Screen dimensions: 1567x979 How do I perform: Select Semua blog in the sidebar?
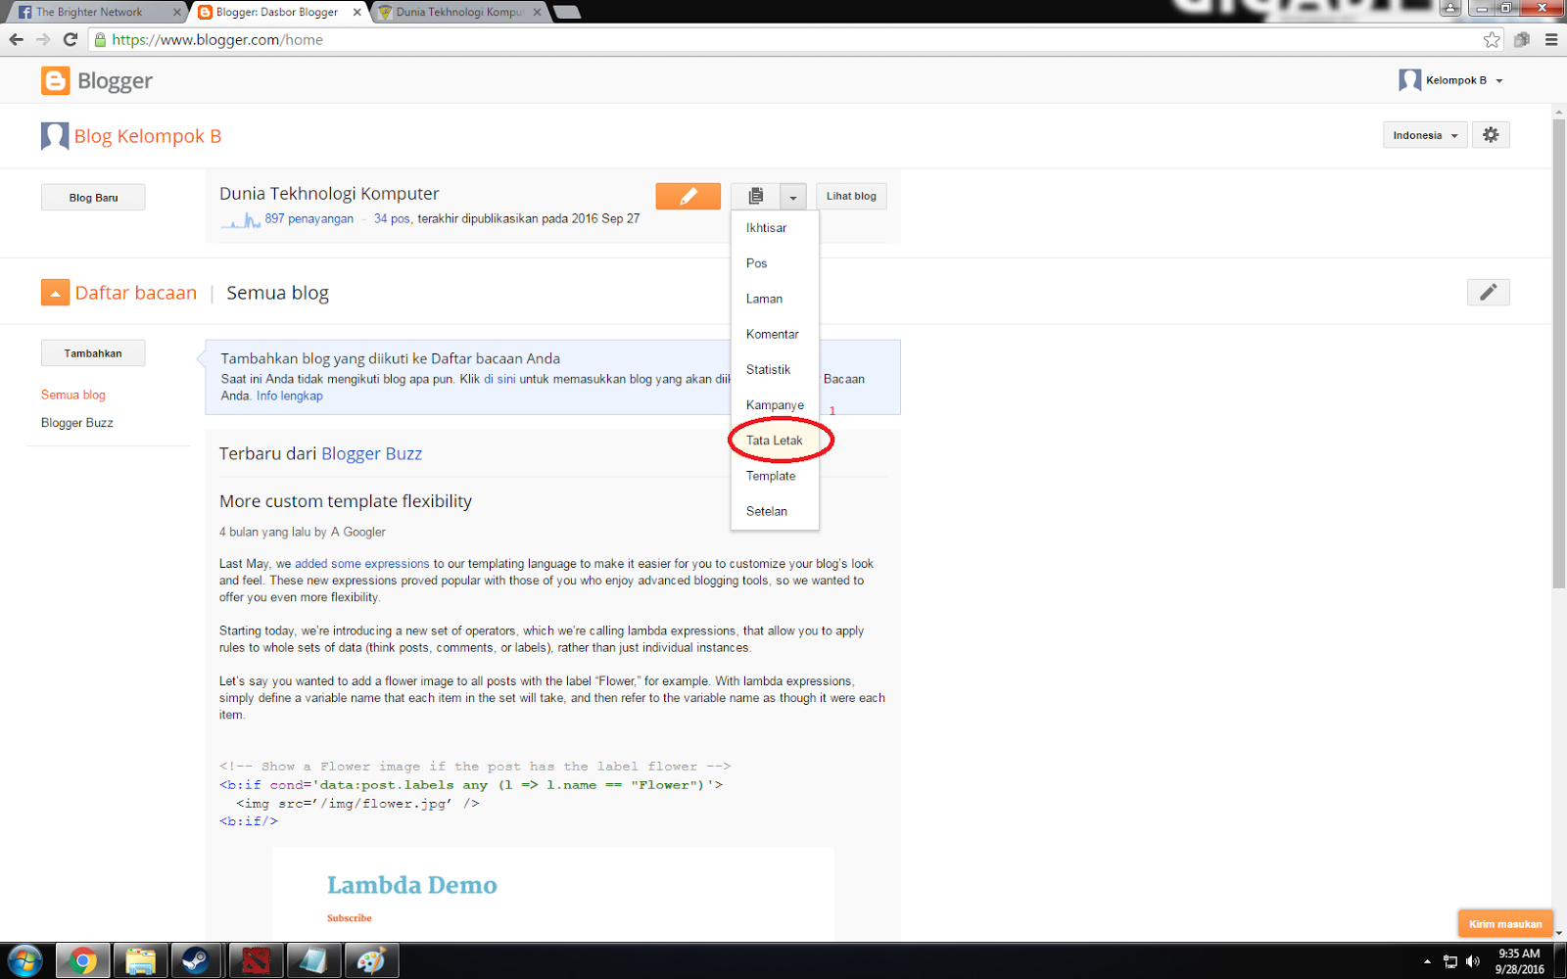coord(73,395)
